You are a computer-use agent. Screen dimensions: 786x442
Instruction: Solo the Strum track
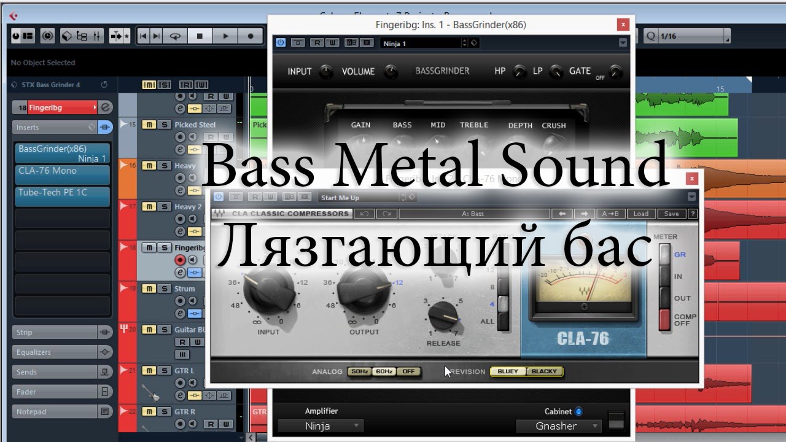[165, 289]
